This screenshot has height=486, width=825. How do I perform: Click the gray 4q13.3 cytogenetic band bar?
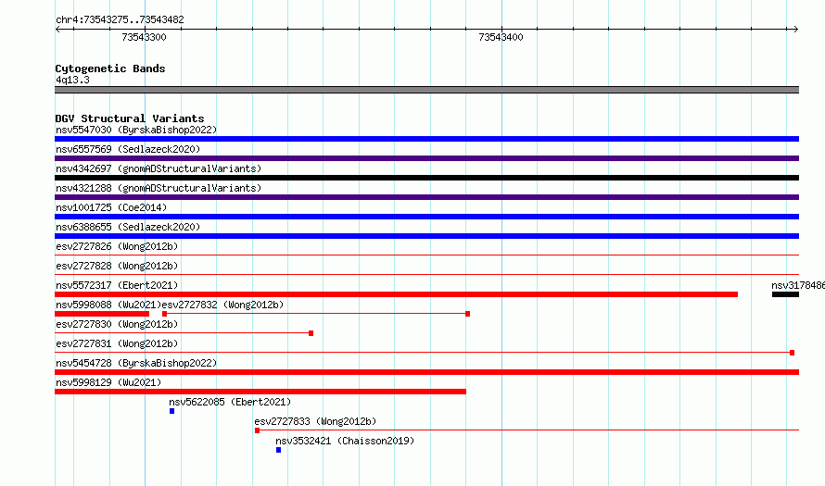point(426,90)
